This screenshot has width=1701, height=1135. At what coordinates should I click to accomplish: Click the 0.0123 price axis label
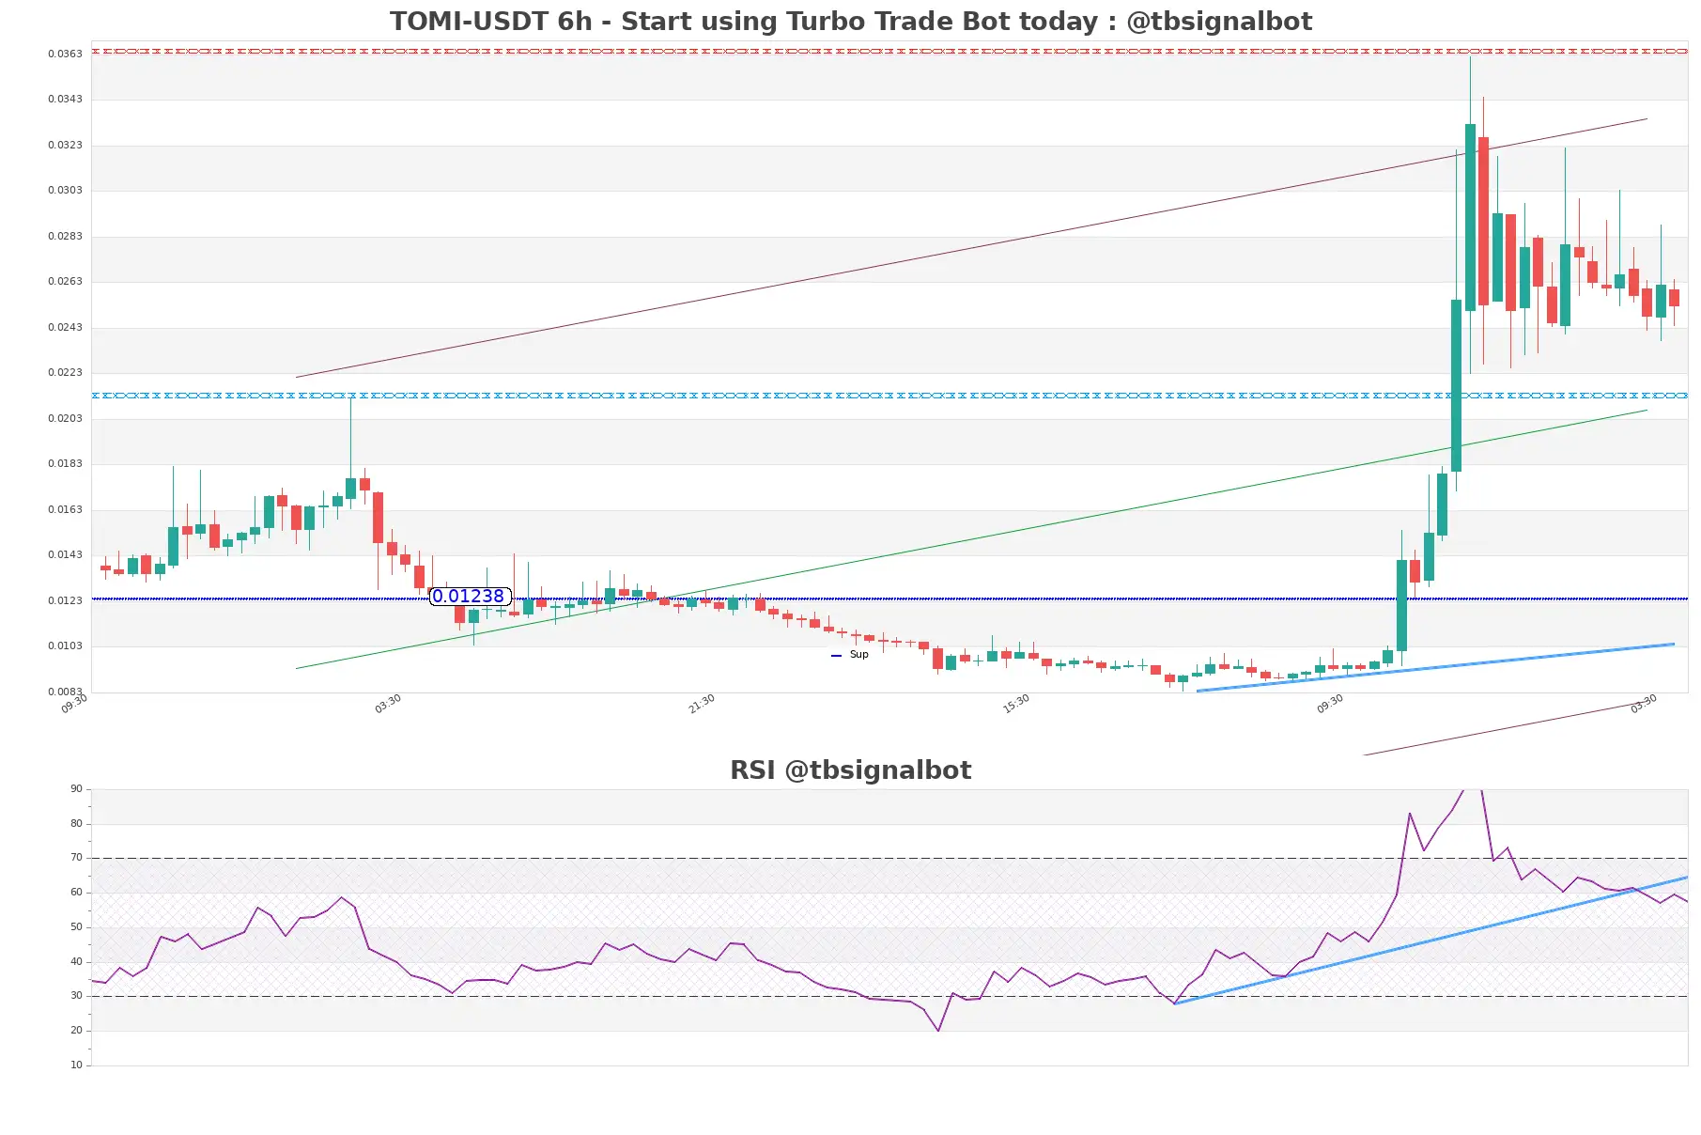tap(65, 600)
